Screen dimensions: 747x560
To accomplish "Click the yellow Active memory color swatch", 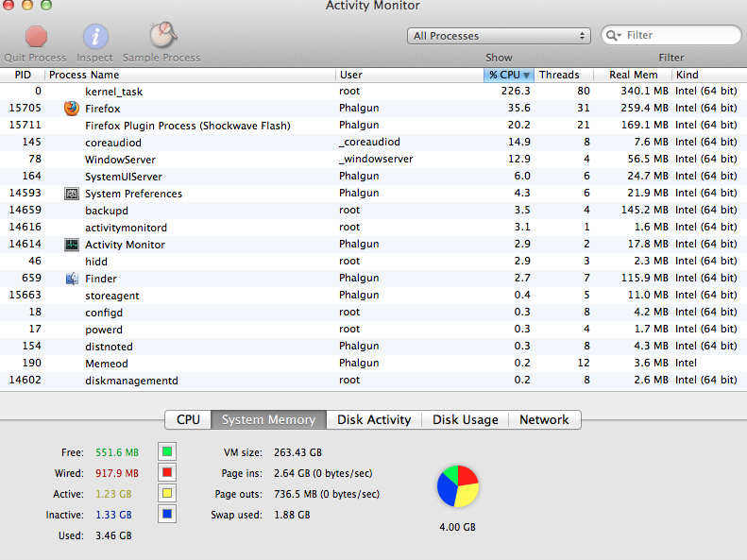I will (167, 493).
